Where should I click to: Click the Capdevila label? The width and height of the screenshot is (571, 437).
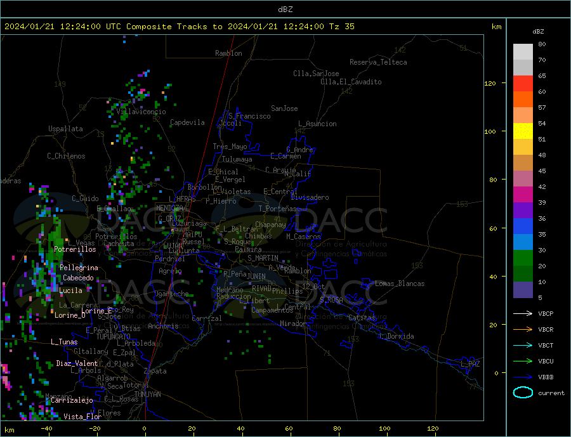click(x=187, y=122)
